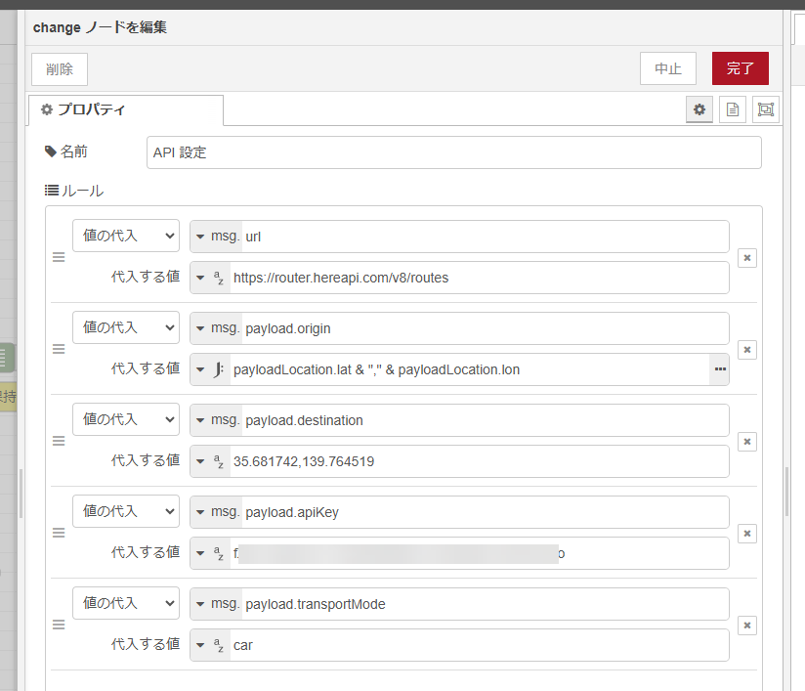Delete the payload.transportMode rule
This screenshot has width=805, height=691.
[746, 626]
